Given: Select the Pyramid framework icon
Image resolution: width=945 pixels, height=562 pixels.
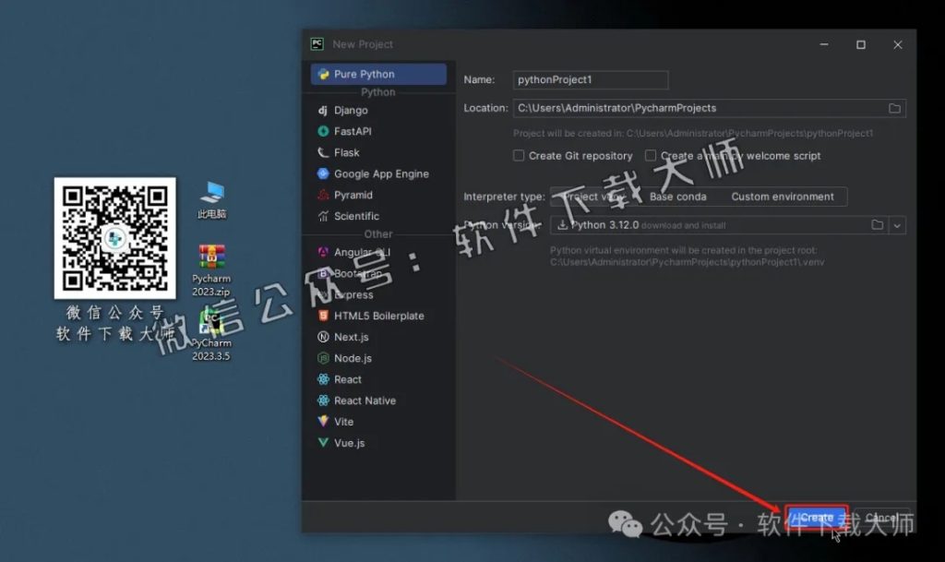Looking at the screenshot, I should tap(321, 195).
